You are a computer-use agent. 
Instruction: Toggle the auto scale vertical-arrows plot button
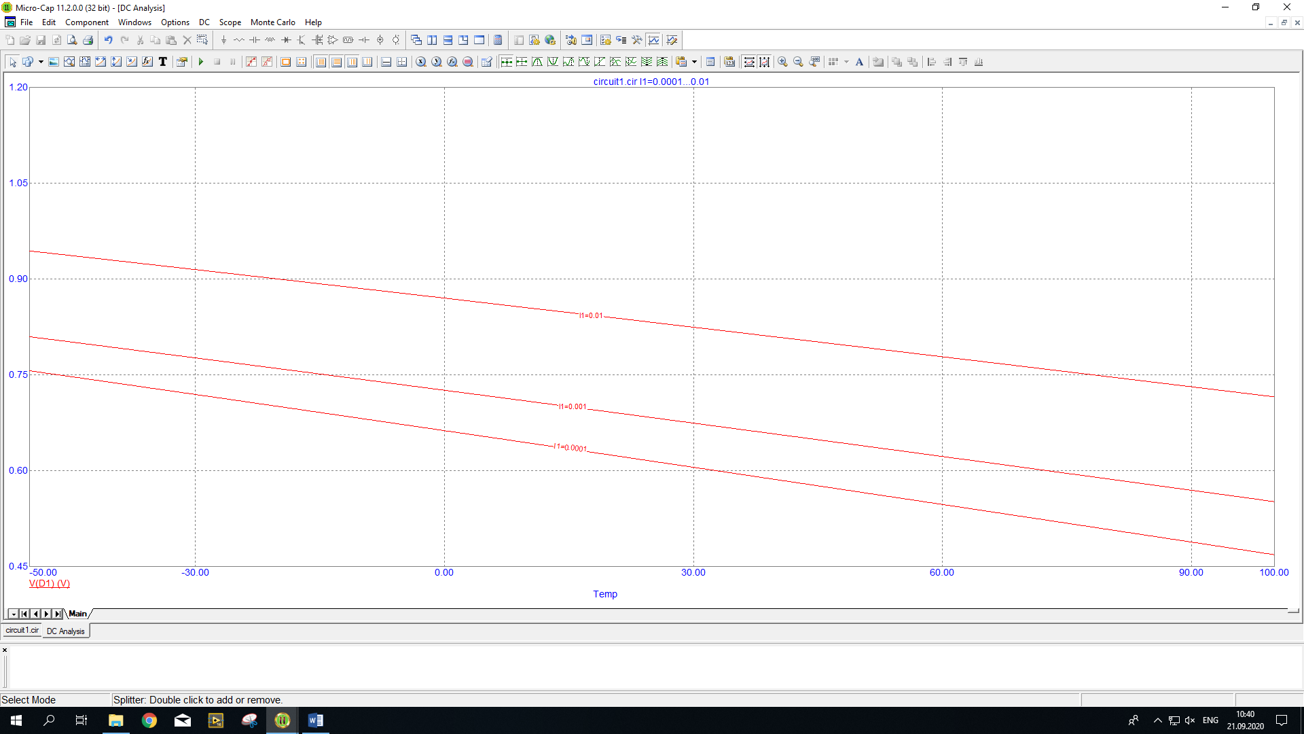[765, 62]
